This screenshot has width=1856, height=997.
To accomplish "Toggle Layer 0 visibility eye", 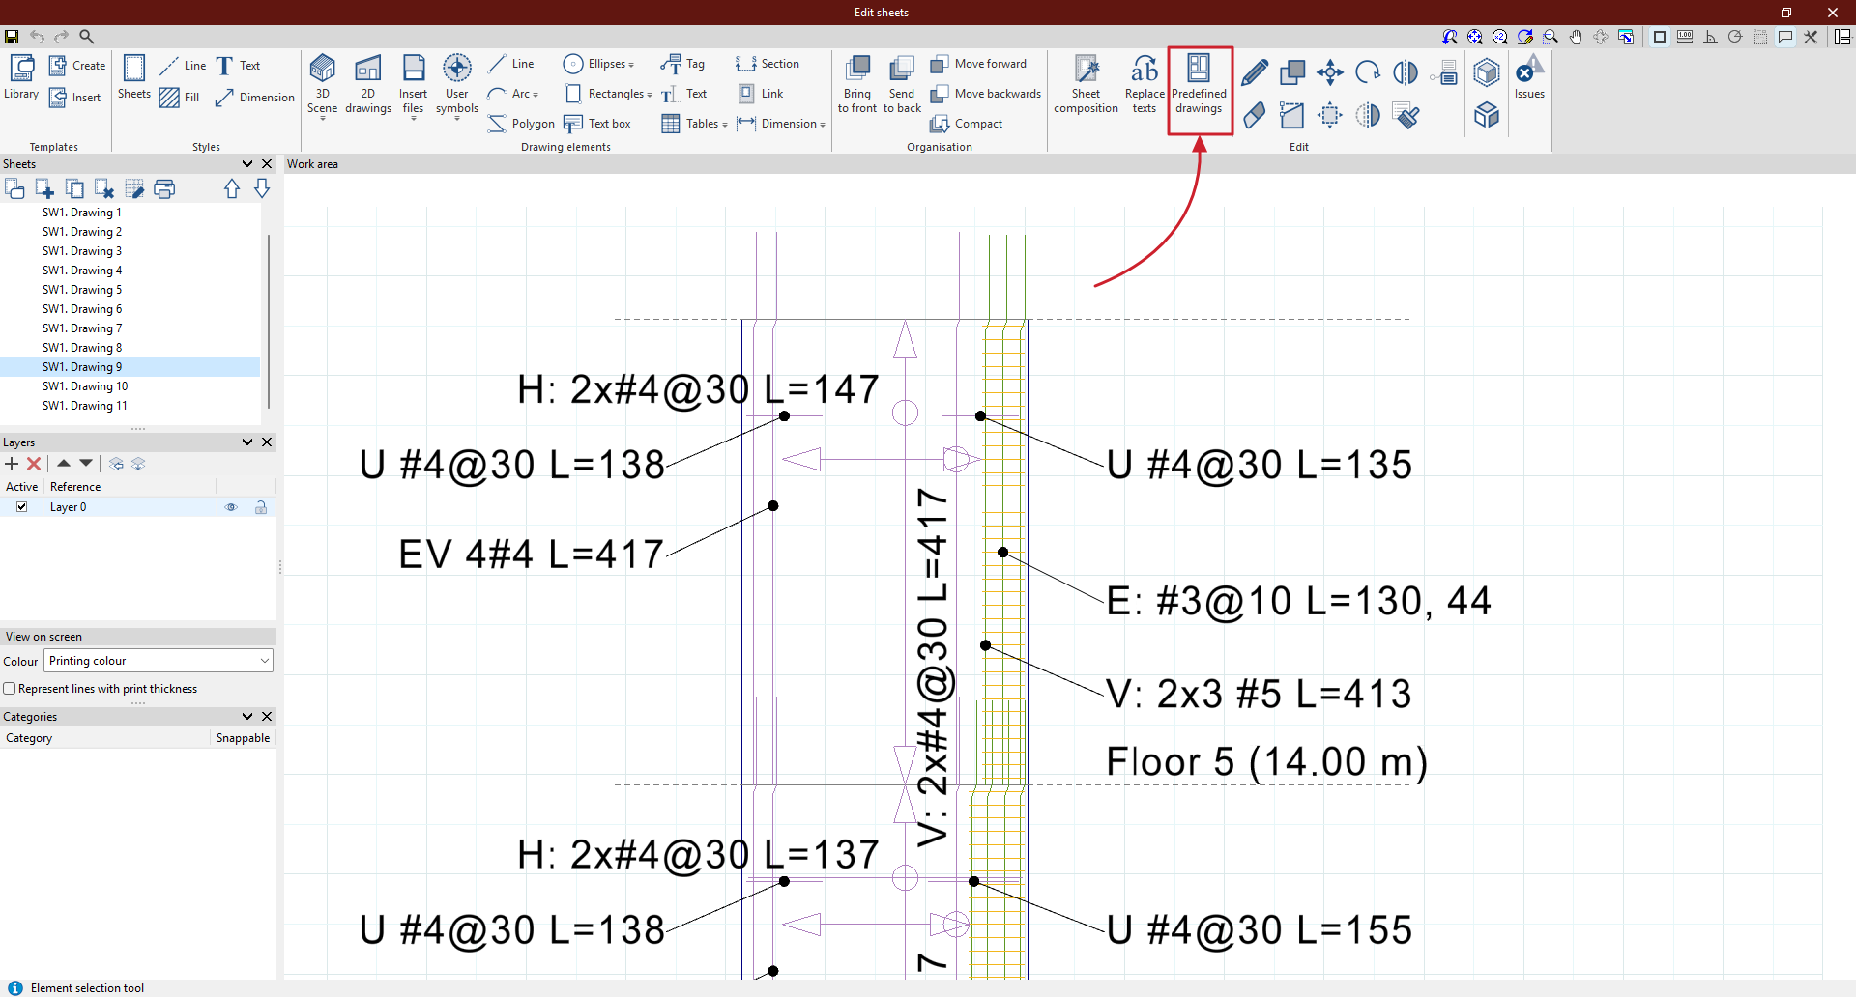I will pos(231,507).
